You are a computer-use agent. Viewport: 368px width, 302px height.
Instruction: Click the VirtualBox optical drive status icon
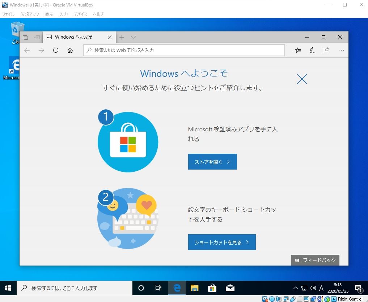[272, 299]
